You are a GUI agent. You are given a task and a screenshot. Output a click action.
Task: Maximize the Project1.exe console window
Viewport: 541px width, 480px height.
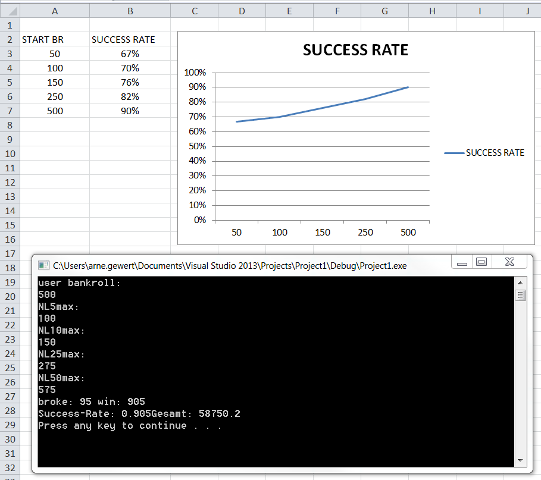click(481, 262)
